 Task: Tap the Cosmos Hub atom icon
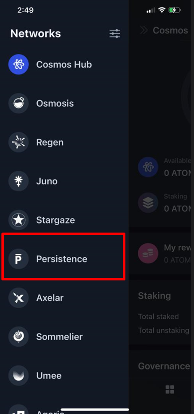click(18, 64)
